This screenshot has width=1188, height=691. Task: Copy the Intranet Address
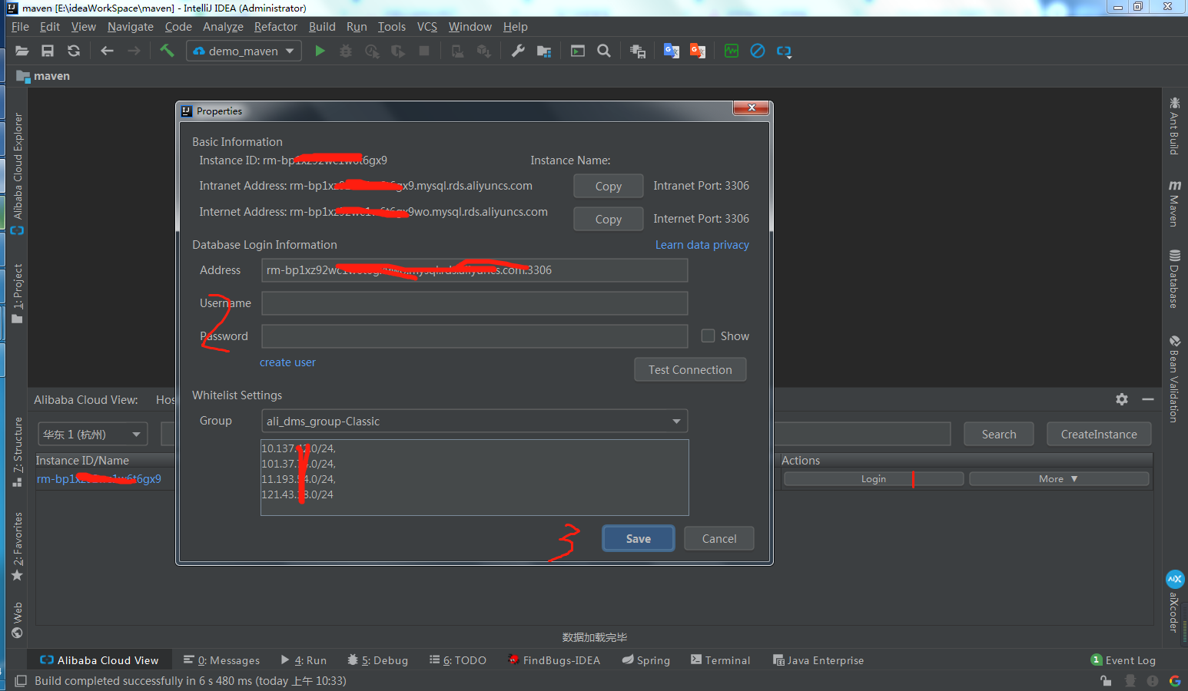[x=609, y=186]
